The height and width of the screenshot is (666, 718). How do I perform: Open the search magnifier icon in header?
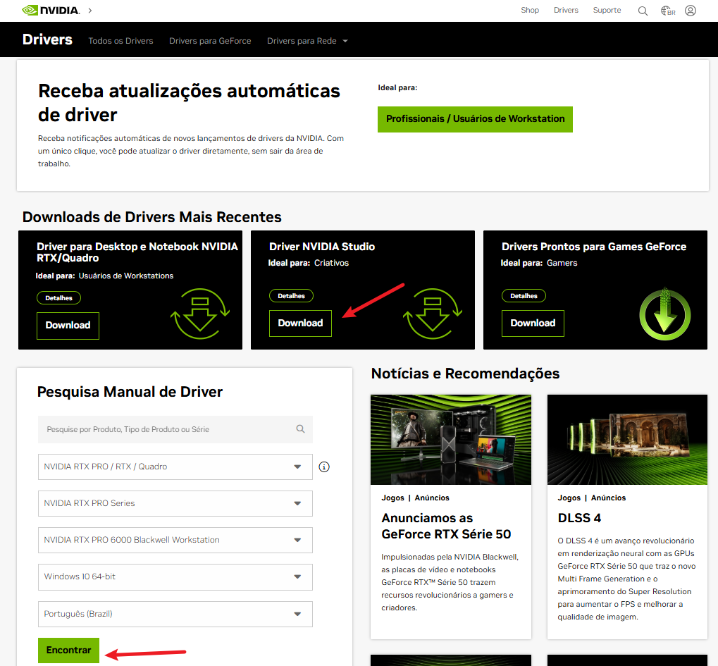tap(643, 11)
